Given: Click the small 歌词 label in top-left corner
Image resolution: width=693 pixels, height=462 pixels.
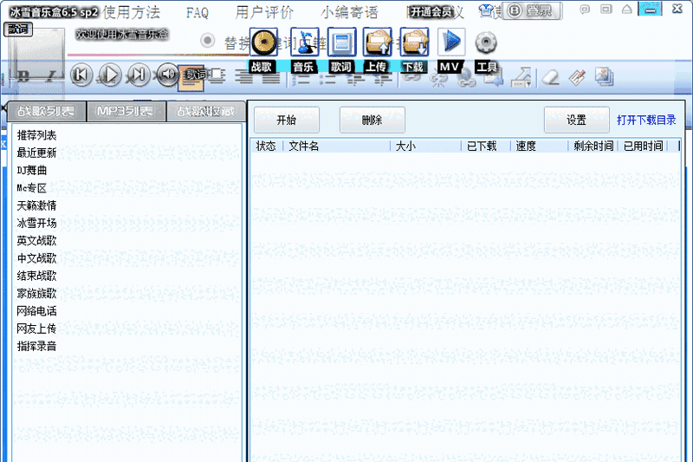Looking at the screenshot, I should point(17,29).
